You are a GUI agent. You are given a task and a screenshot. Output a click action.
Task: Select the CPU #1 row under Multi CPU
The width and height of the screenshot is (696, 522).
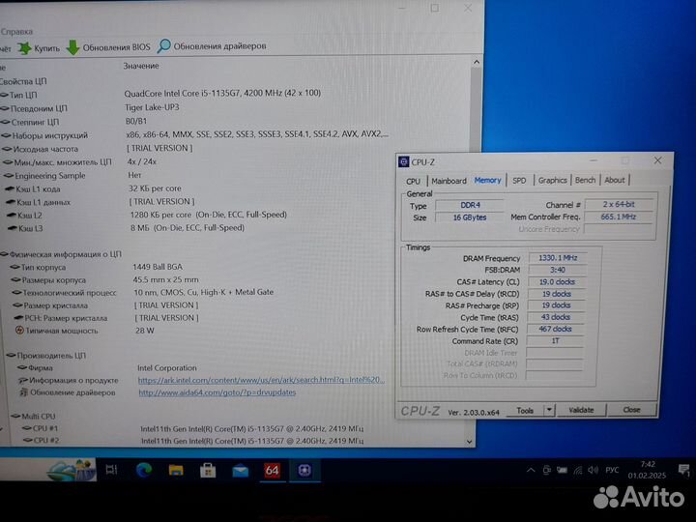[x=193, y=429]
